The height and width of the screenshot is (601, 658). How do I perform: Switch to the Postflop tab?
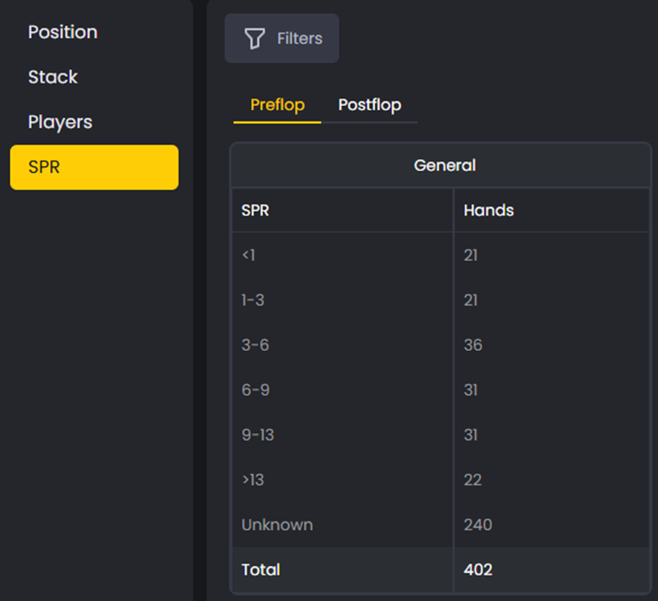pyautogui.click(x=370, y=105)
